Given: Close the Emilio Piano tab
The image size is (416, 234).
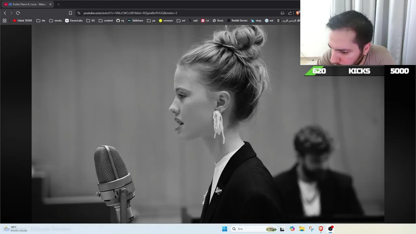Looking at the screenshot, I should [50, 4].
